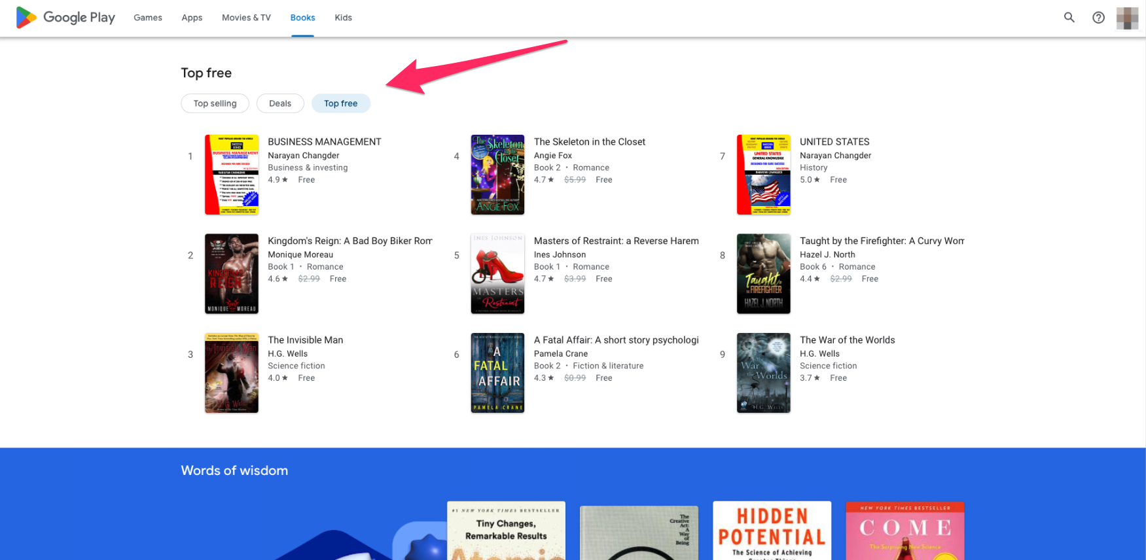
Task: Open The Invisible Man book cover
Action: click(x=232, y=373)
